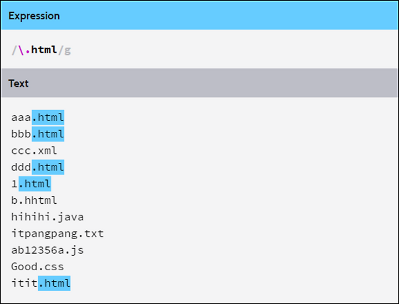Click the highlighted match in aaa.html
Image resolution: width=399 pixels, height=304 pixels.
48,117
